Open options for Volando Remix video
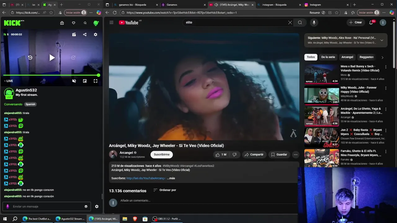This screenshot has width=397, height=223. tap(386, 67)
